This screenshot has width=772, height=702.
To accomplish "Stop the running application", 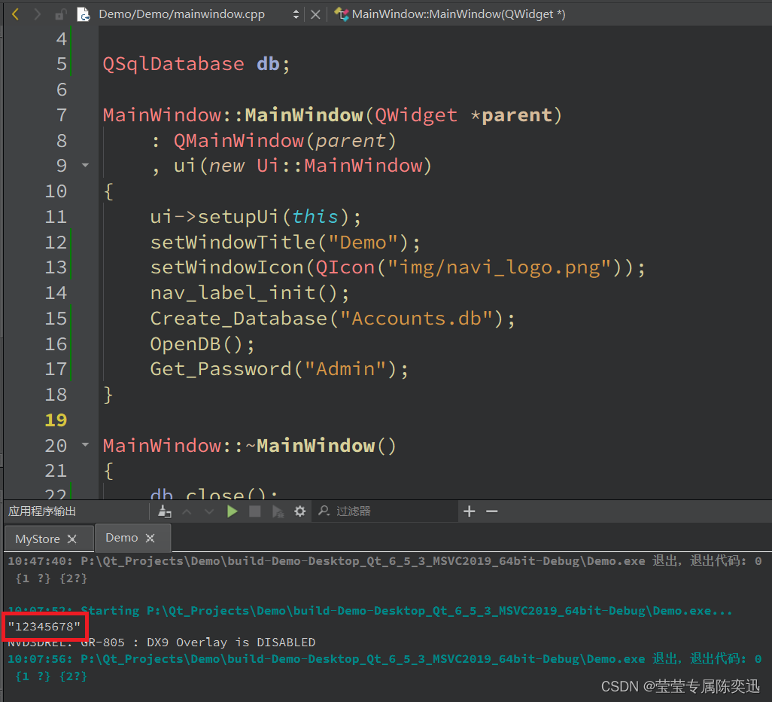I will pyautogui.click(x=254, y=511).
